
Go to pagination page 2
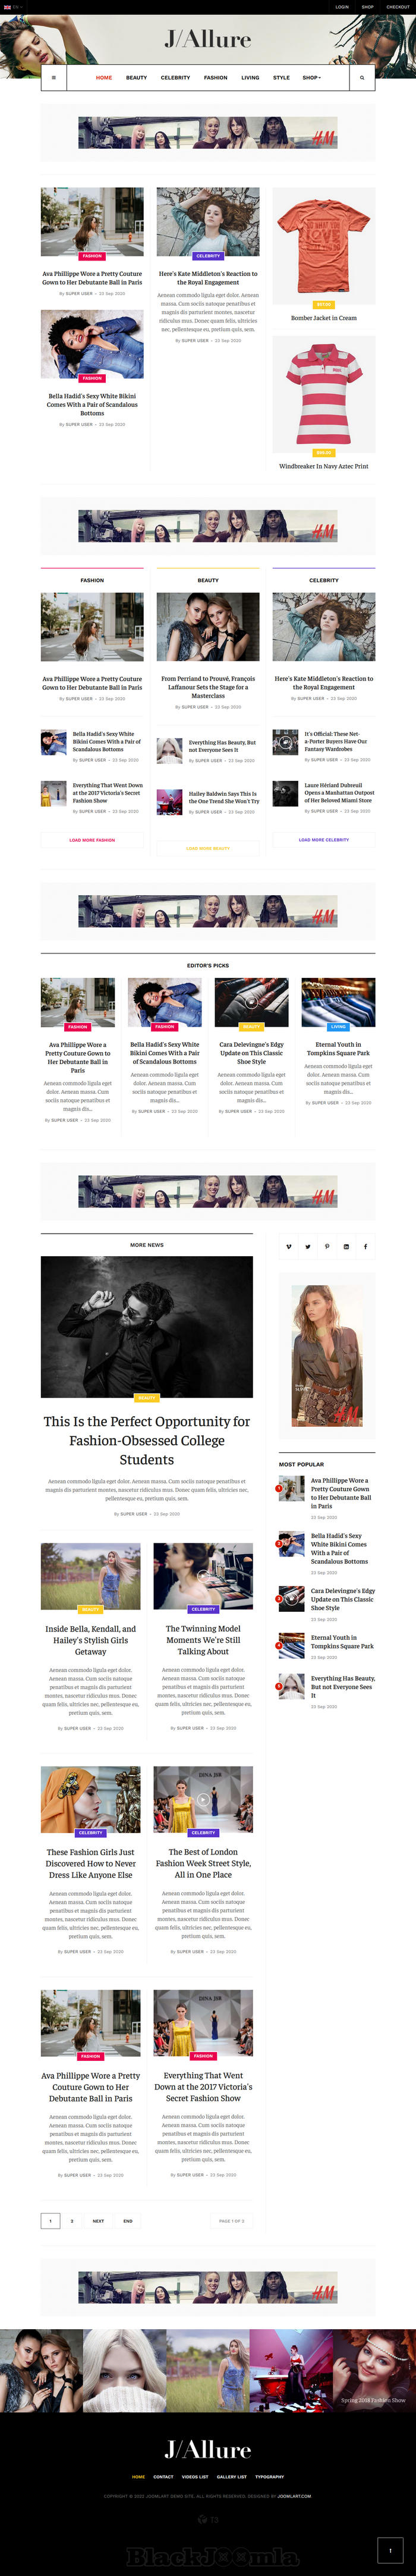coord(71,2221)
